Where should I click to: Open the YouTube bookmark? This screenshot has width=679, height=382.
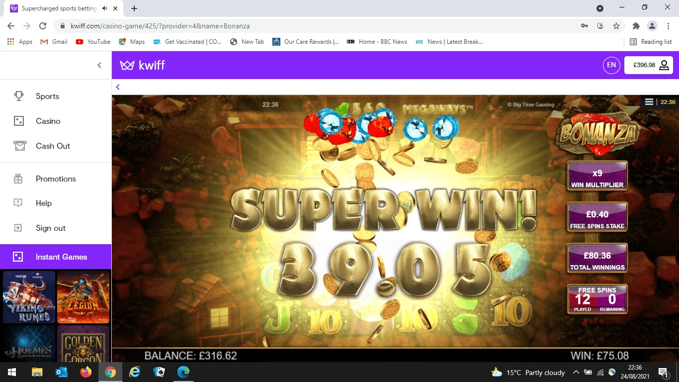(x=93, y=42)
